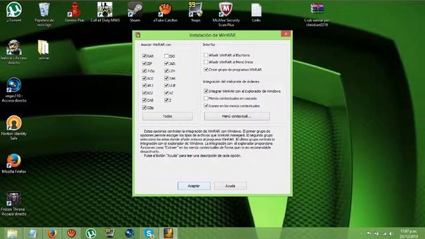Open uTorrent from the taskbar
Image resolution: width=425 pixels, height=239 pixels.
point(91,233)
